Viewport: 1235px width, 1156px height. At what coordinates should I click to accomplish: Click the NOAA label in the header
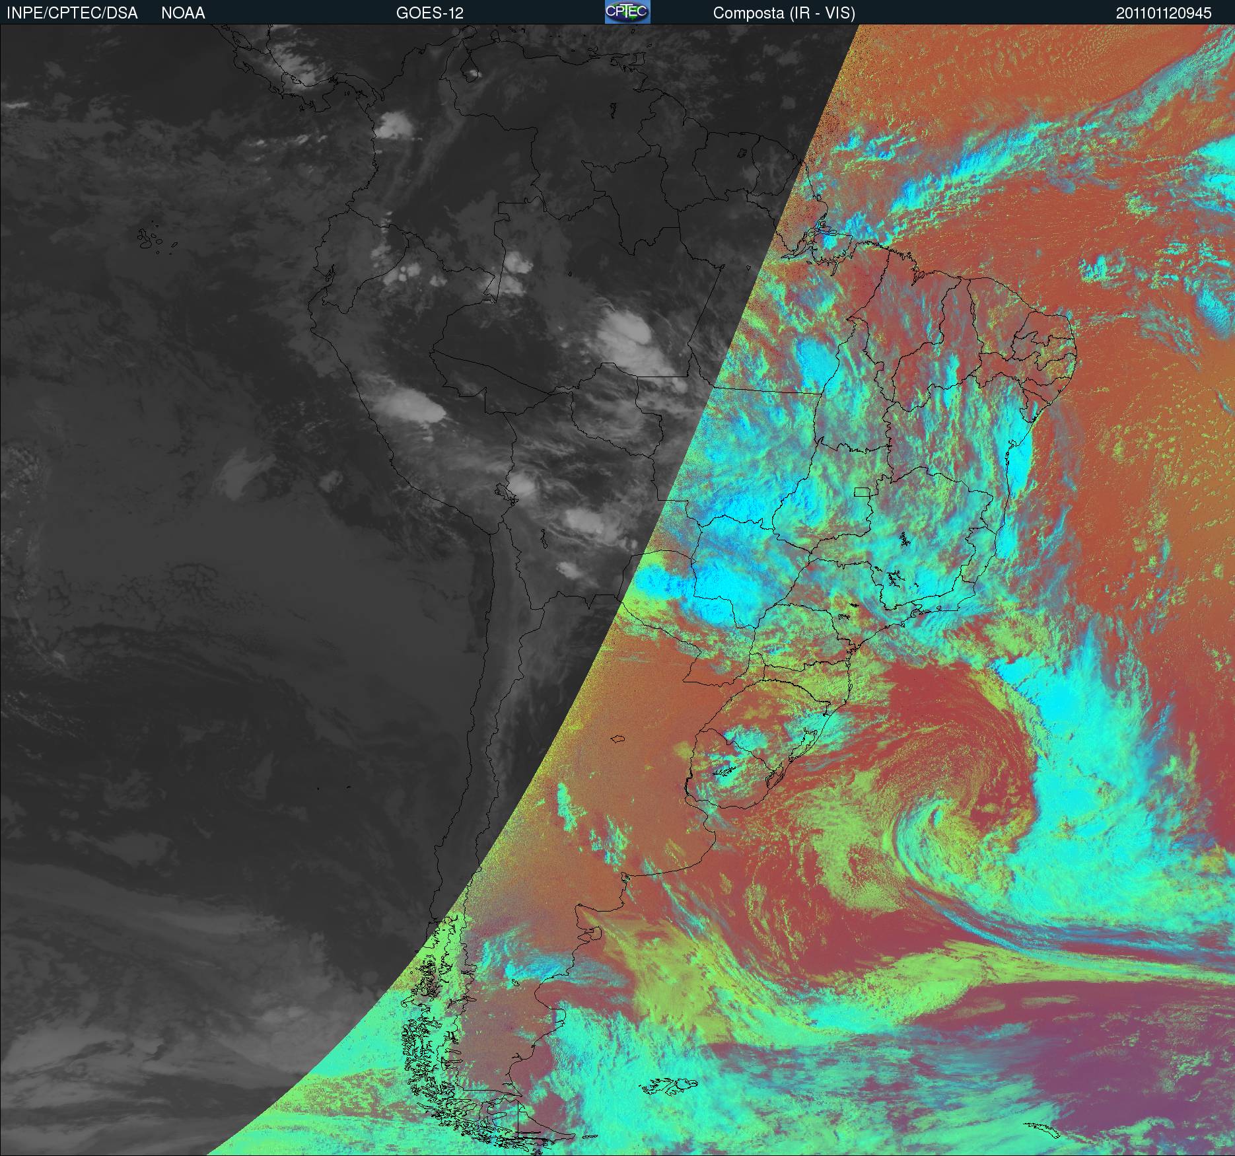tap(183, 13)
